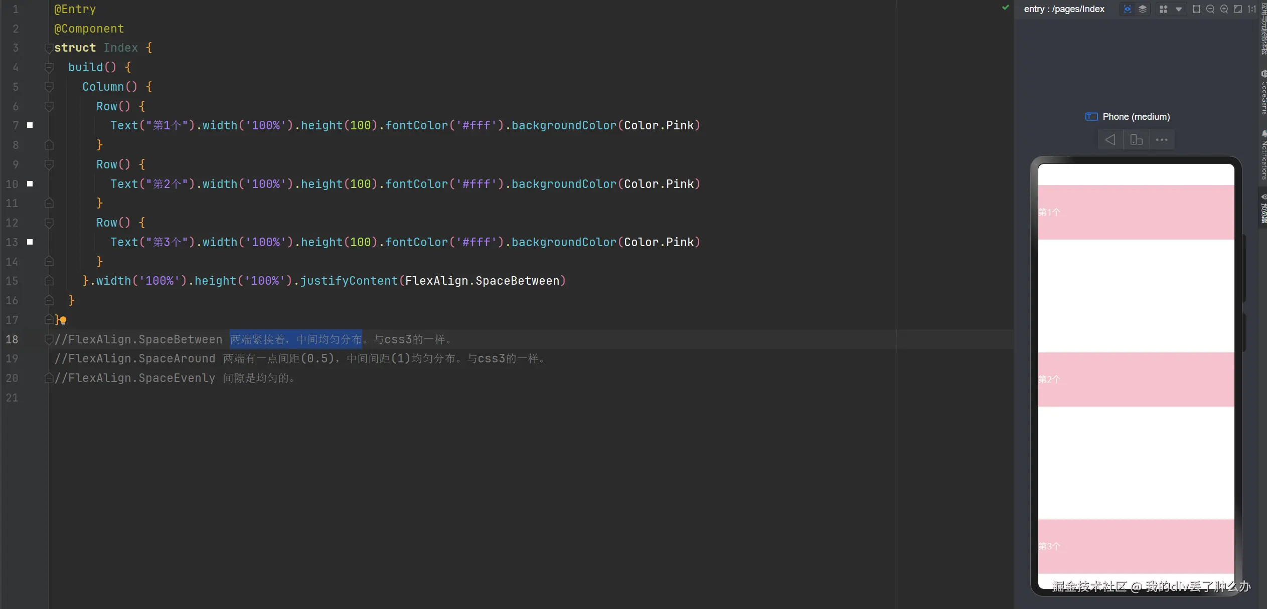This screenshot has width=1267, height=609.
Task: Toggle the gutter marker on line 13
Action: (x=30, y=242)
